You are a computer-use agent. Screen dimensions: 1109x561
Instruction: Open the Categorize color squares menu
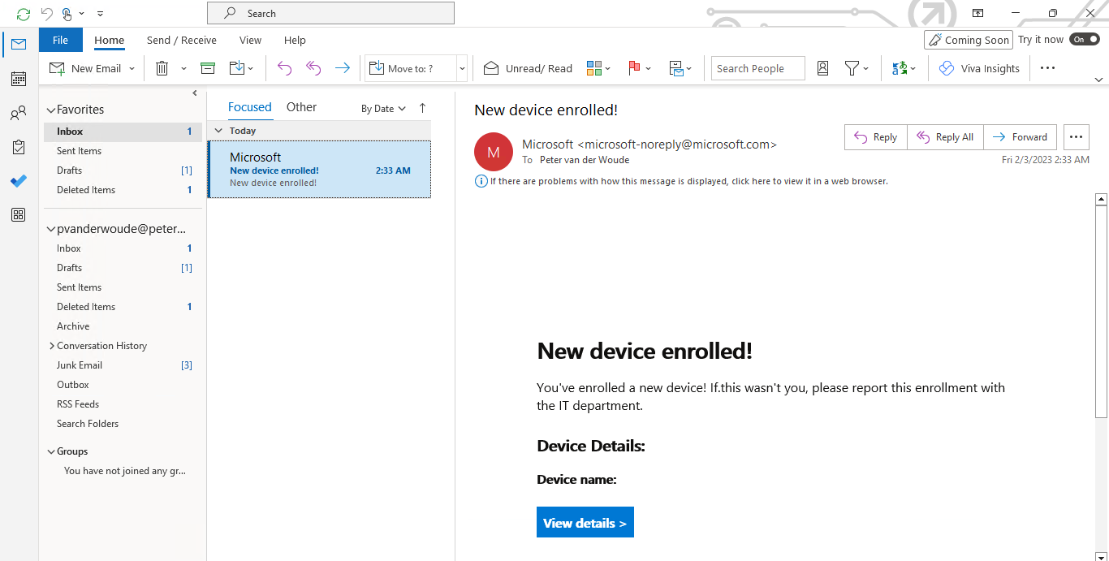tap(598, 69)
